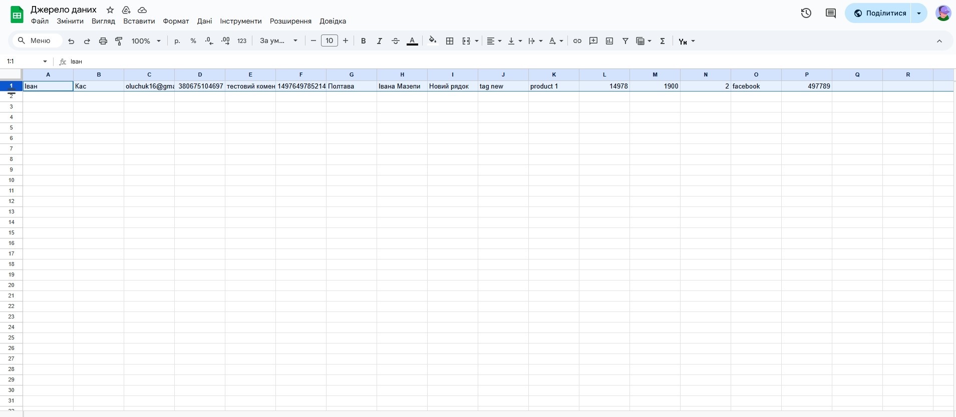Image resolution: width=956 pixels, height=417 pixels.
Task: Click the Поділитися share button
Action: pyautogui.click(x=878, y=13)
